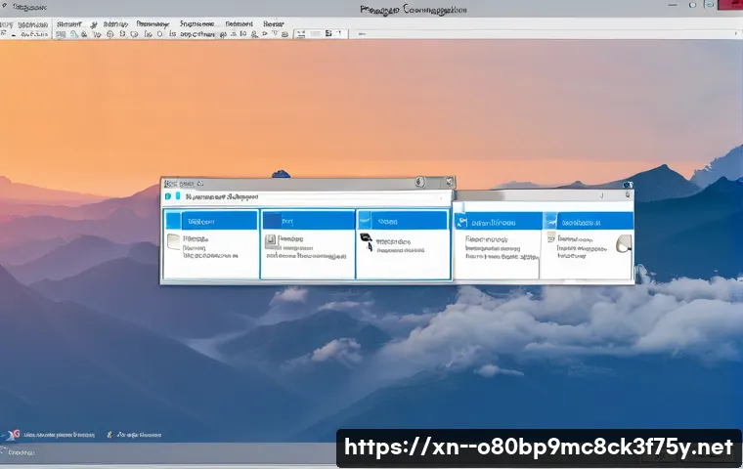The width and height of the screenshot is (743, 469).
Task: Click the icon in the fifth panel header
Action: (x=551, y=222)
